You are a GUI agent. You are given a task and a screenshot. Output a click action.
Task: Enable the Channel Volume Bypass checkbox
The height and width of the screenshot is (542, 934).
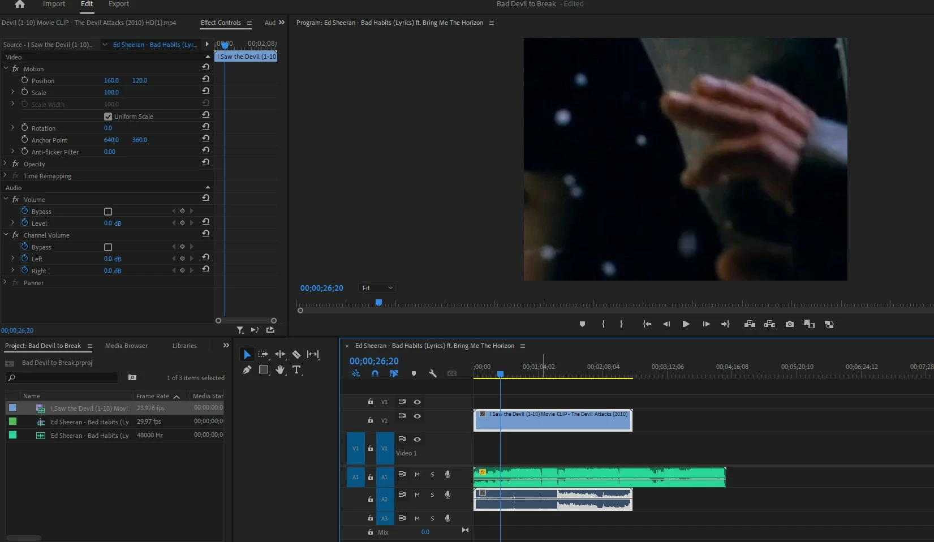108,247
